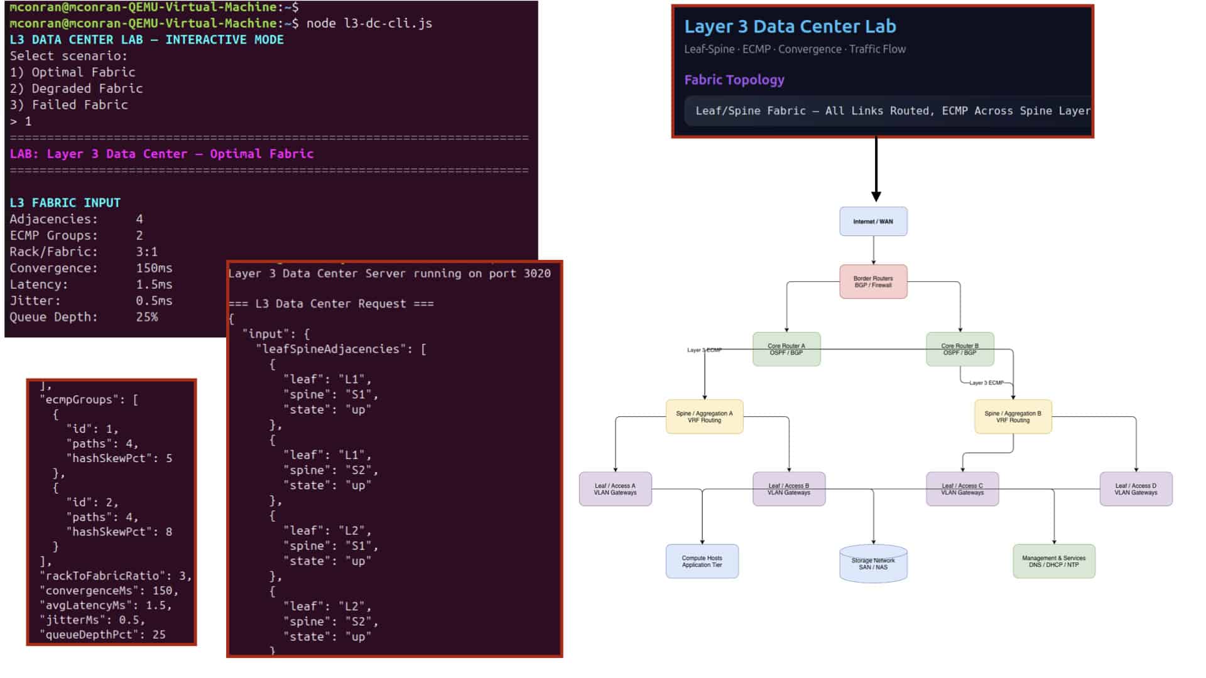
Task: Select Spine / Aggregation B VRF Routing box
Action: point(1013,417)
